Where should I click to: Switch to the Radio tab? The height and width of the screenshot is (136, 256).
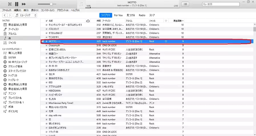click(142, 15)
